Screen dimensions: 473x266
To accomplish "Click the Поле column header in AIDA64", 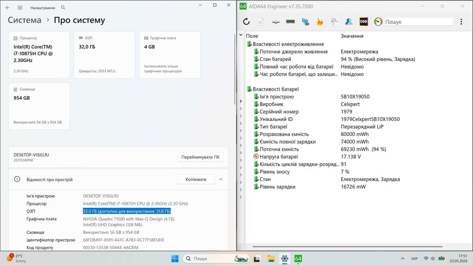I will (x=252, y=36).
